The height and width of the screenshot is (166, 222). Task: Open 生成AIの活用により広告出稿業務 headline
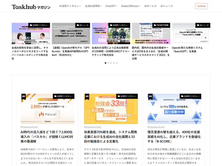pyautogui.click(x=111, y=51)
